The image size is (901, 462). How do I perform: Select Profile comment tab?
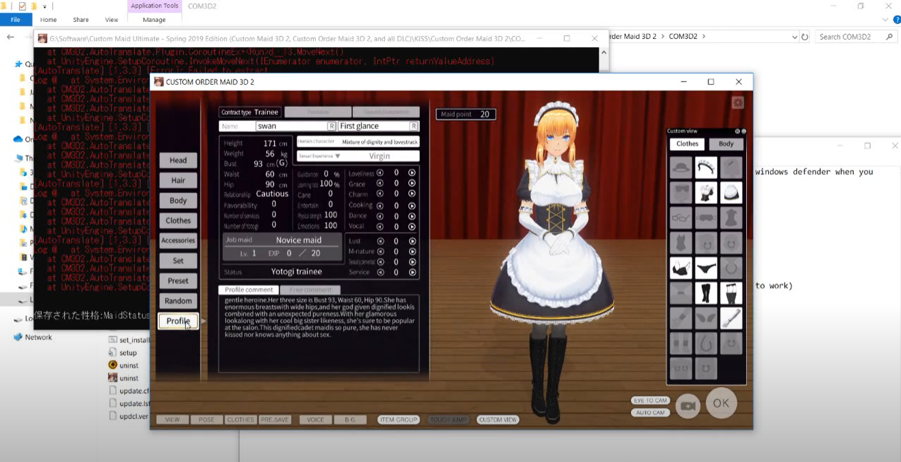[249, 290]
